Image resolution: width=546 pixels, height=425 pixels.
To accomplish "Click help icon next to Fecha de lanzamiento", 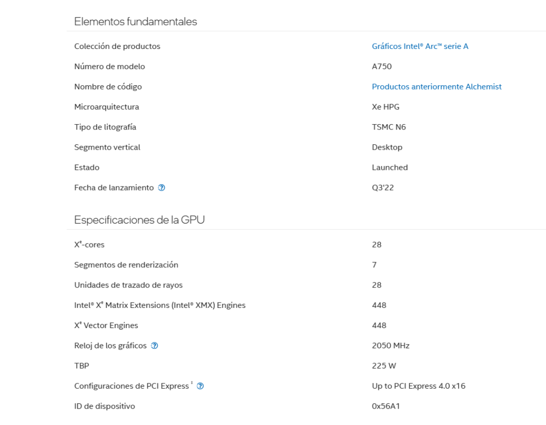I will coord(162,188).
